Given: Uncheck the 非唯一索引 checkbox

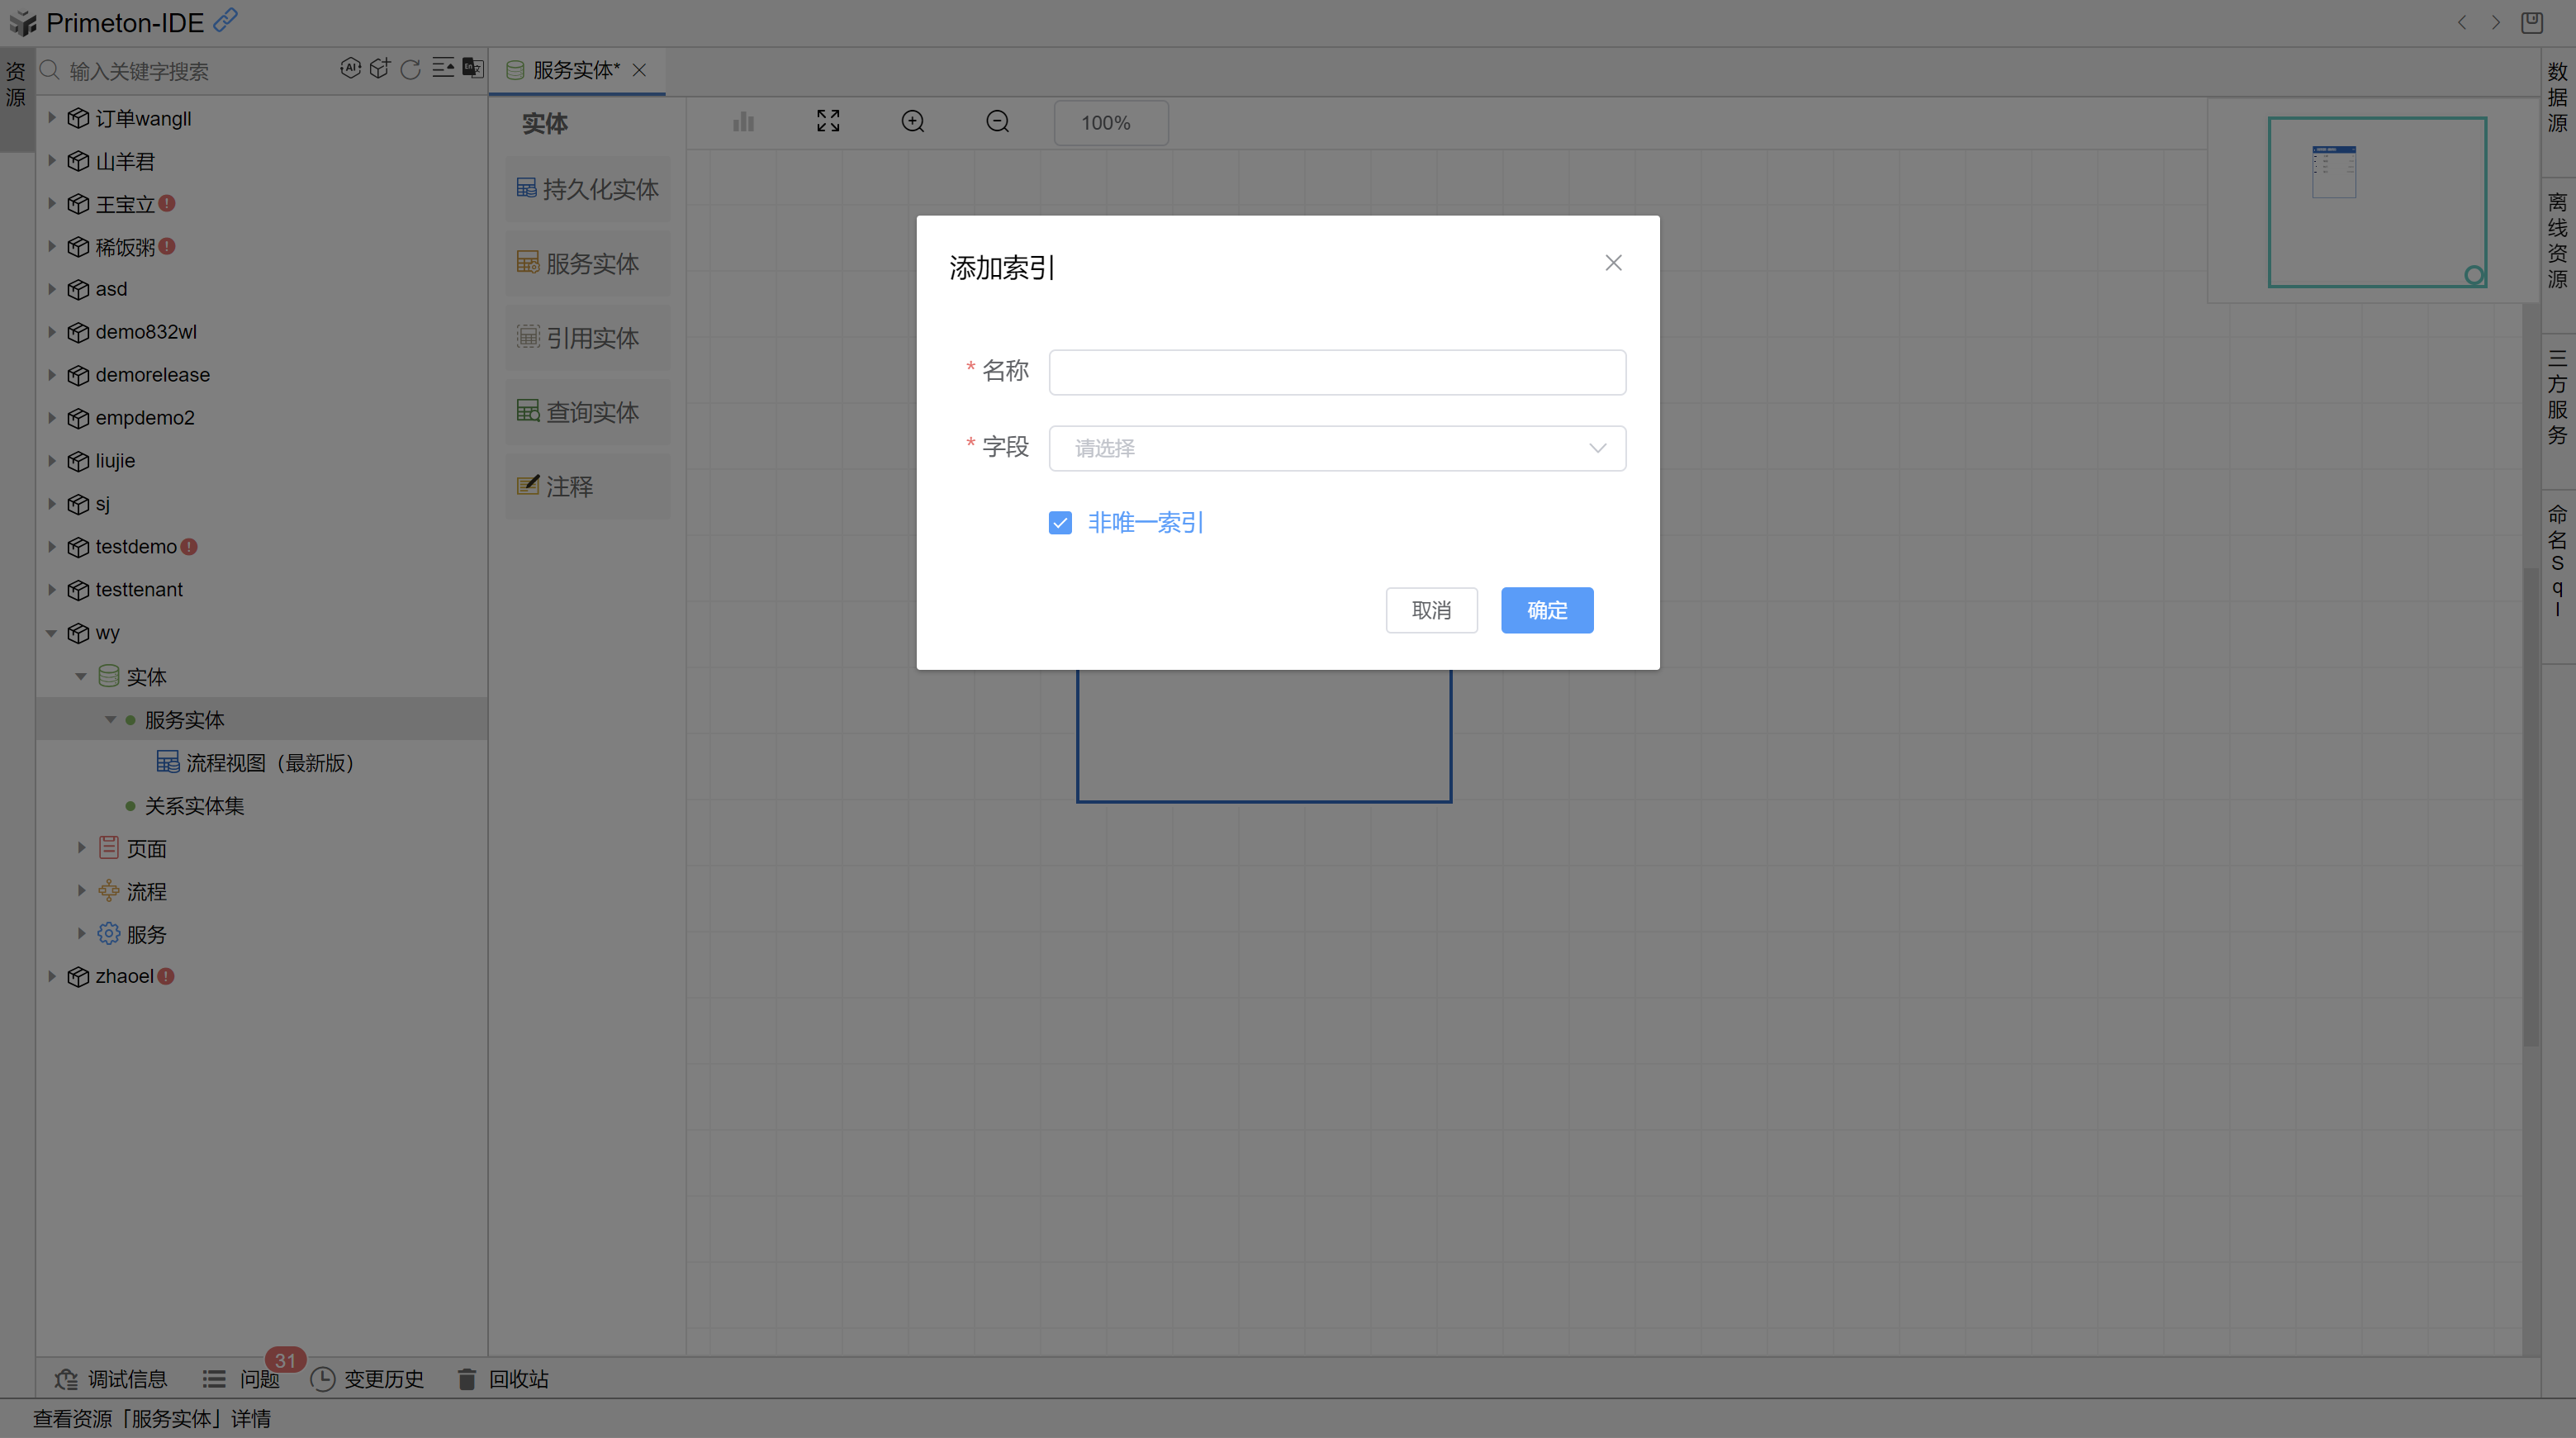Looking at the screenshot, I should coord(1060,523).
